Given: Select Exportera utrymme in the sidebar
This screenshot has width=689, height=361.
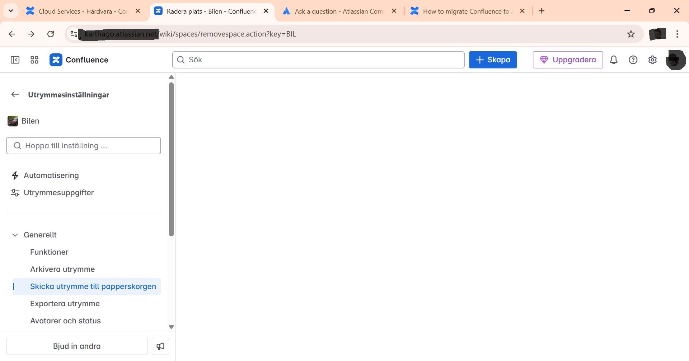Looking at the screenshot, I should pyautogui.click(x=86, y=304).
